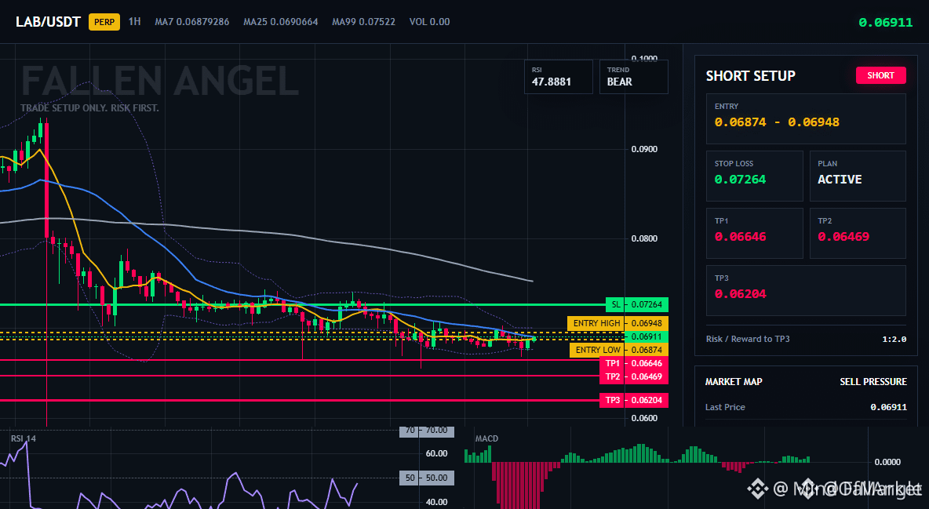This screenshot has width=929, height=509.
Task: Click the green 0.06911 price in the header
Action: 886,23
